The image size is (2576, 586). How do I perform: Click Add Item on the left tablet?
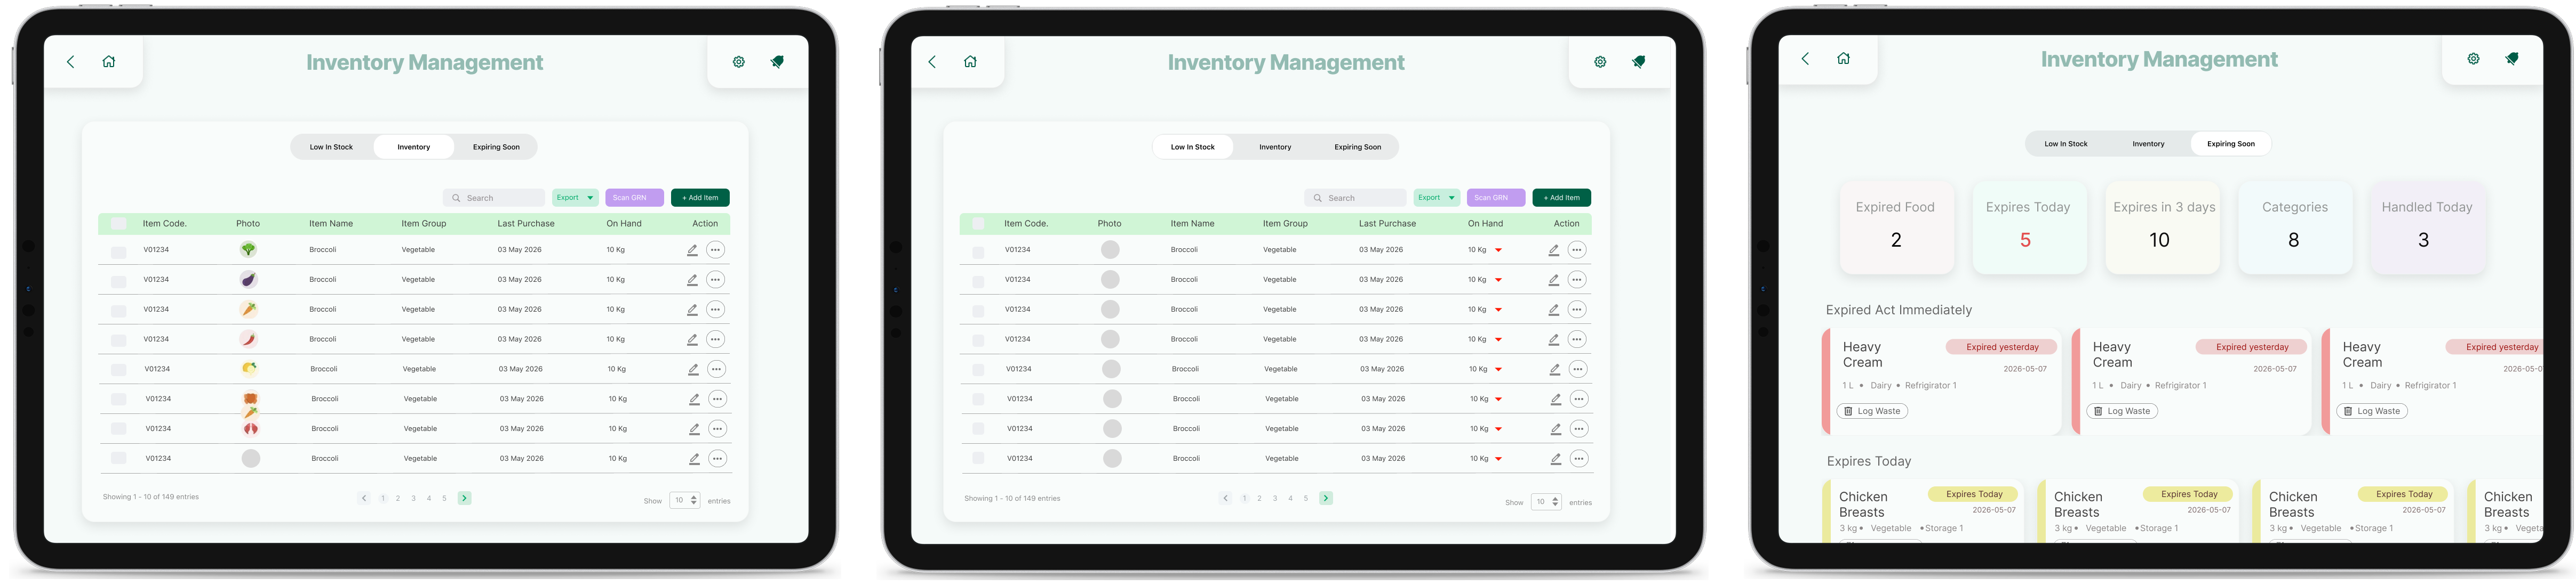pyautogui.click(x=700, y=198)
